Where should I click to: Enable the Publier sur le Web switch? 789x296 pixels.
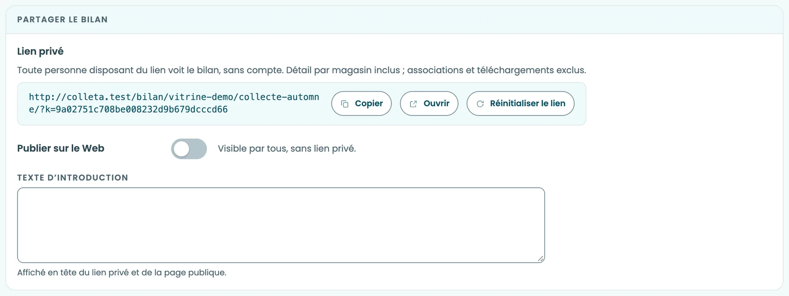click(x=189, y=149)
